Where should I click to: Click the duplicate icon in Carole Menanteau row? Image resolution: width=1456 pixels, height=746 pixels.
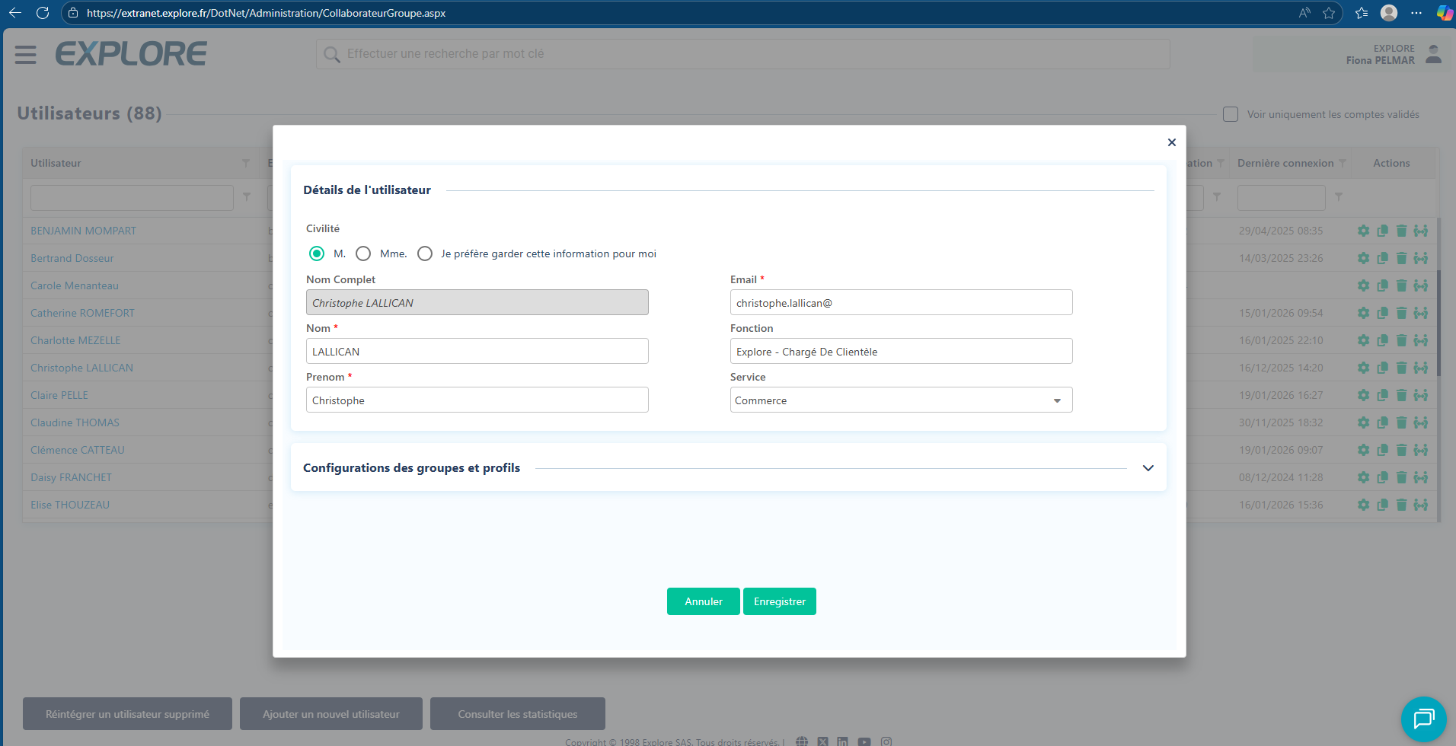(1382, 285)
